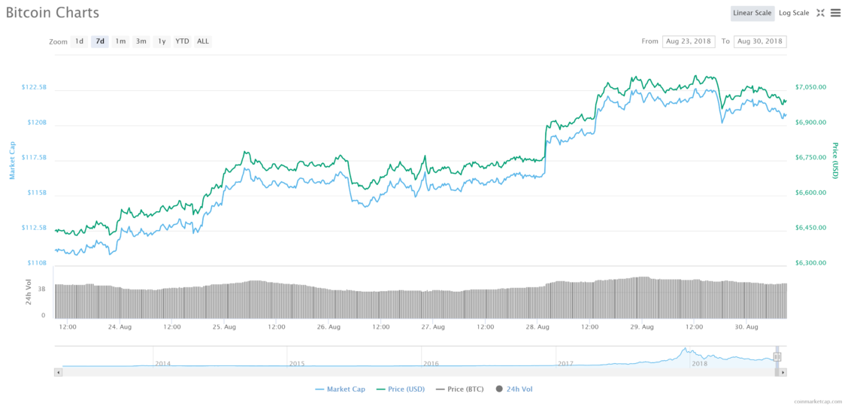
Task: Toggle 24h Vol legend series
Action: click(x=513, y=389)
